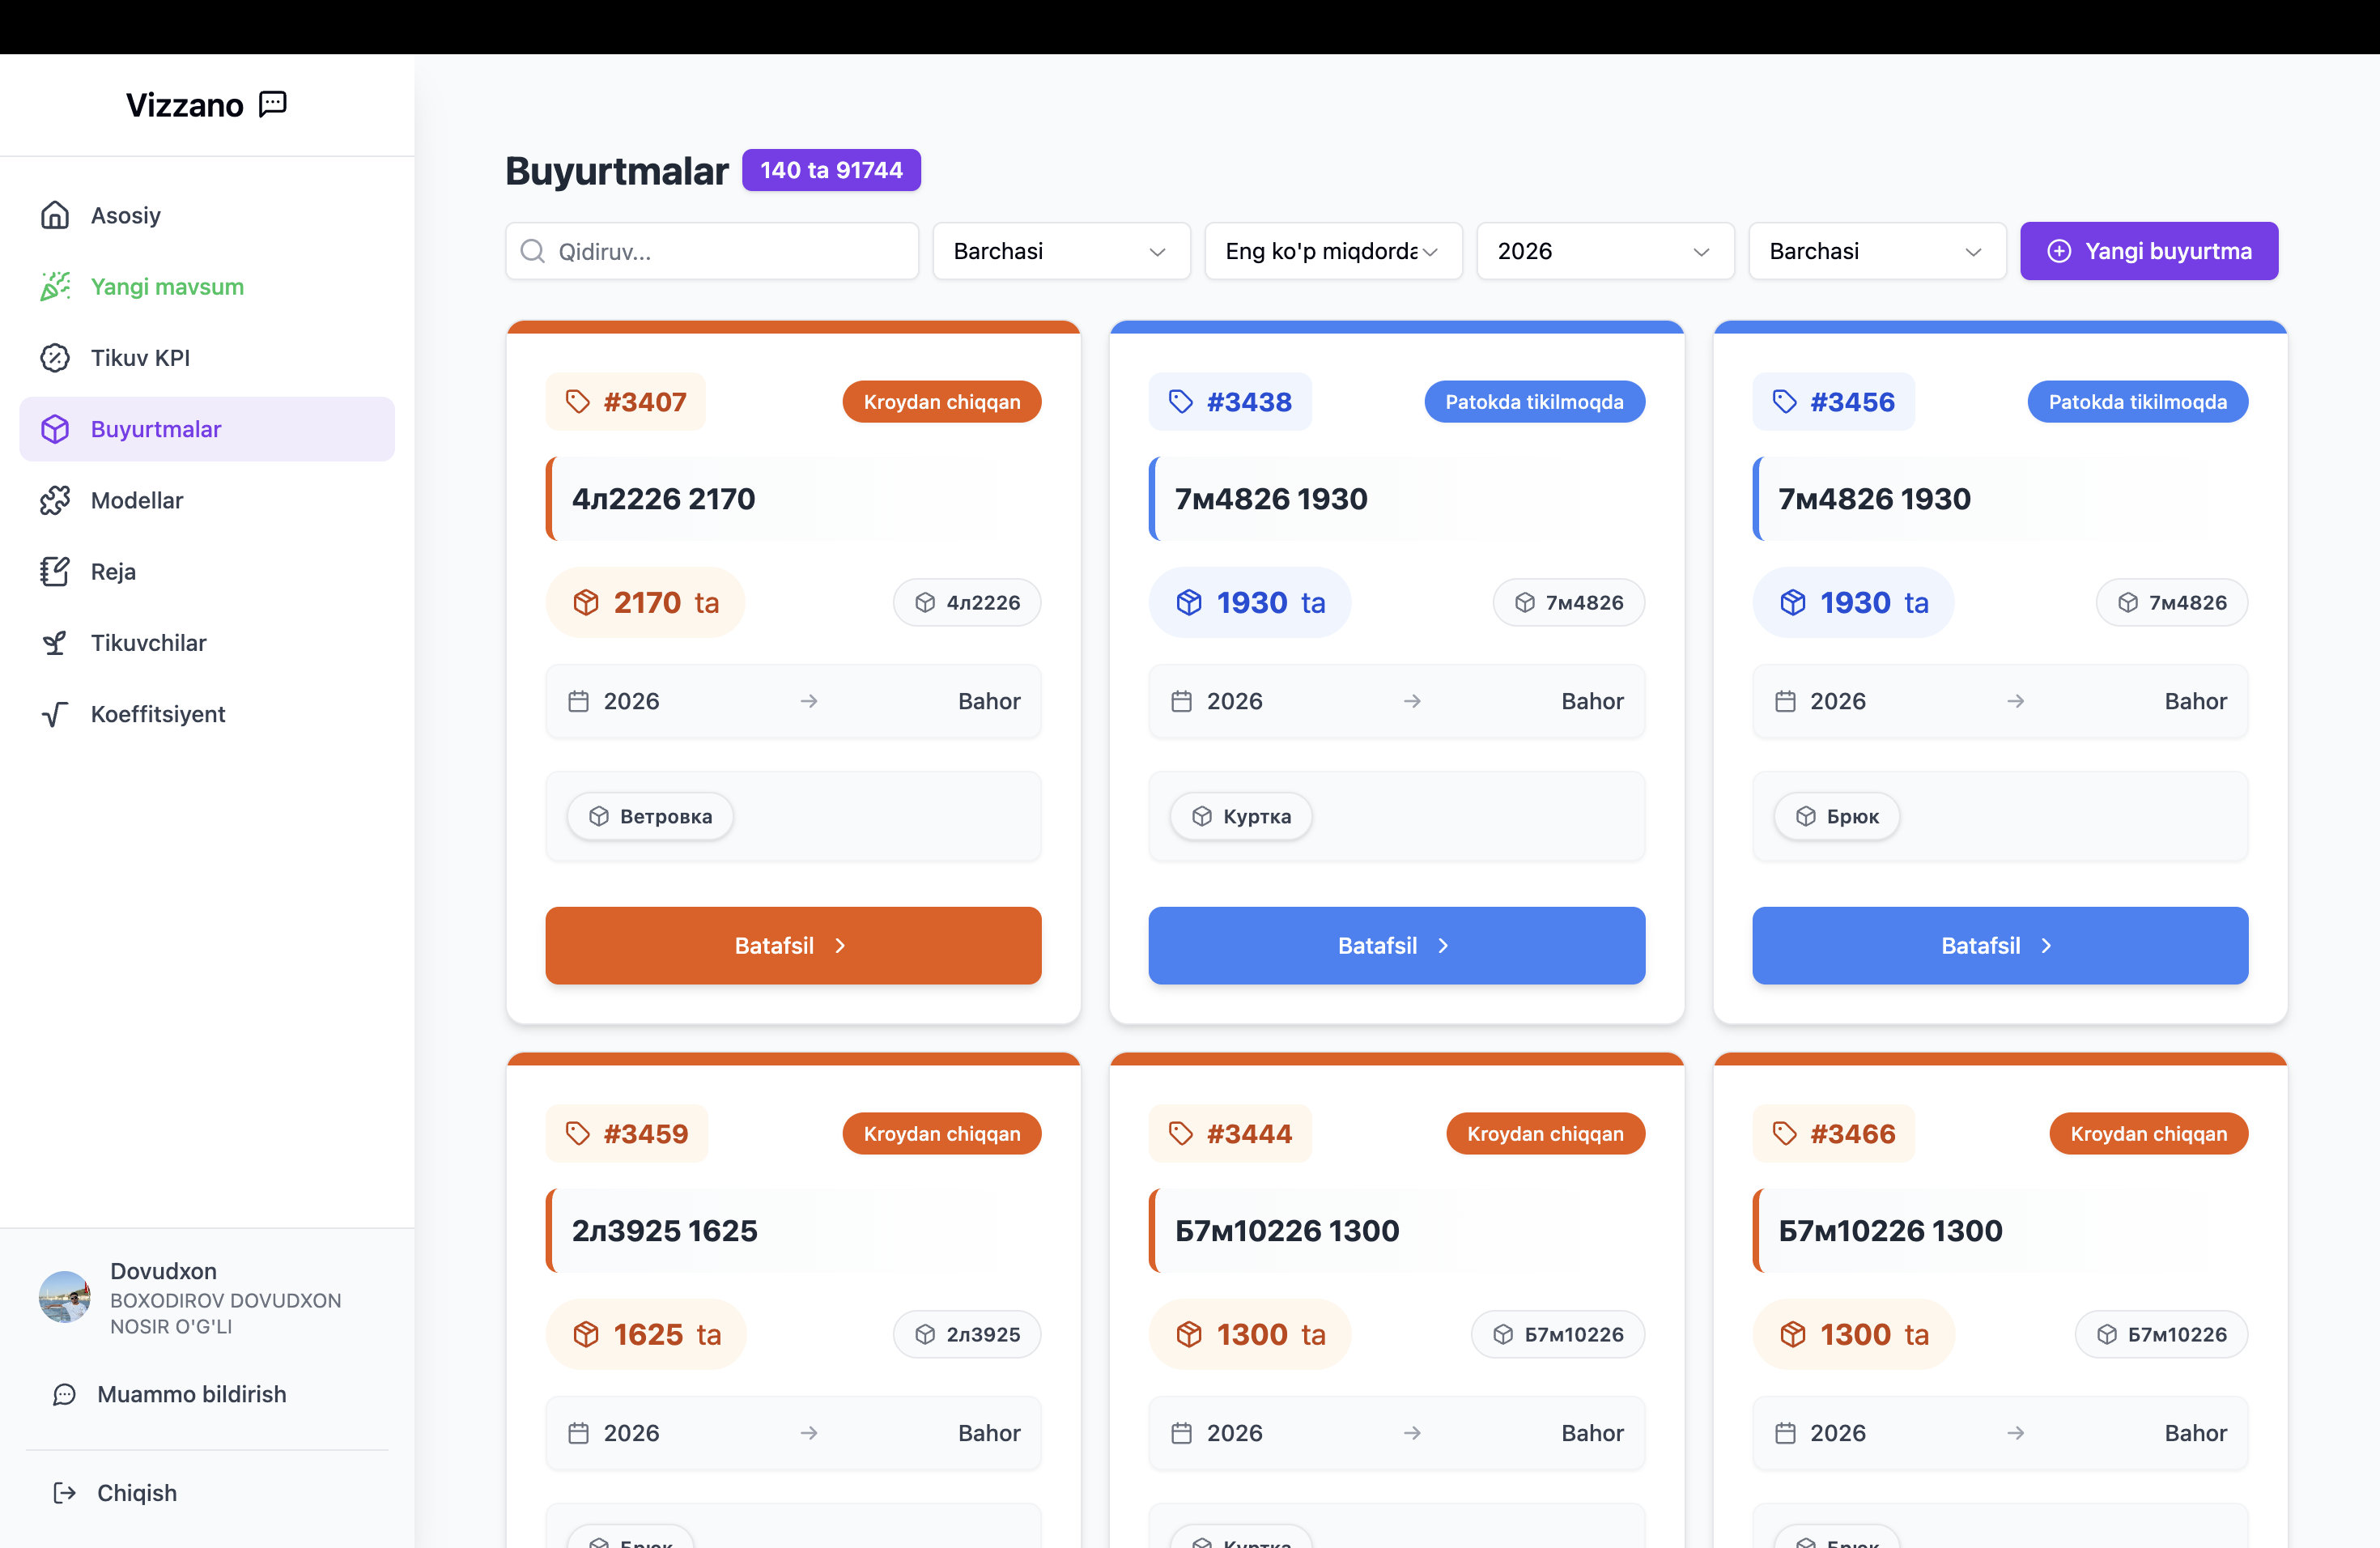The width and height of the screenshot is (2380, 1548).
Task: Click the Modellar puzzle piece icon
Action: (x=55, y=500)
